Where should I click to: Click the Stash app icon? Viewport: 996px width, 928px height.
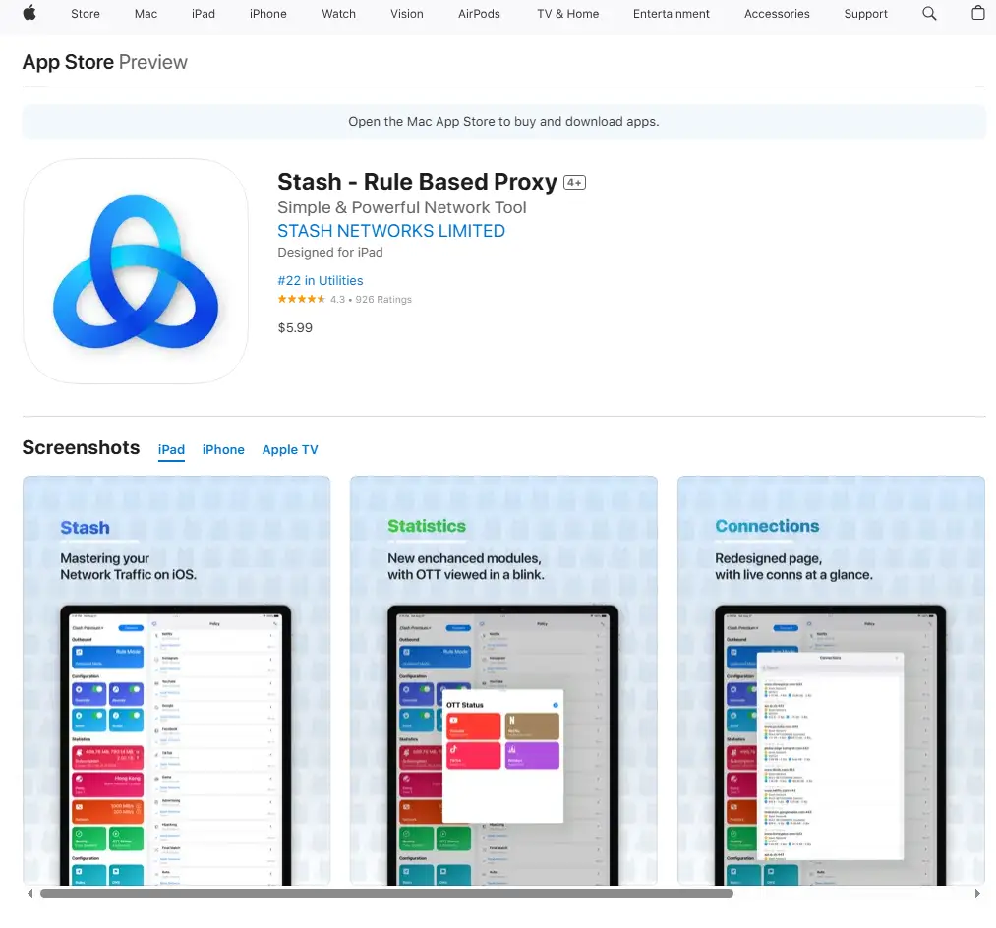[136, 271]
